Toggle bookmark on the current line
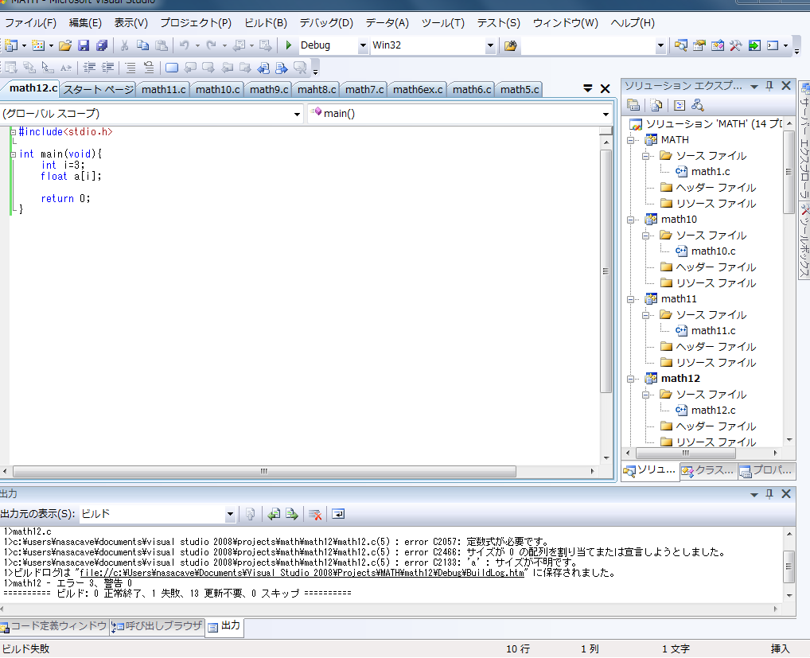 172,68
